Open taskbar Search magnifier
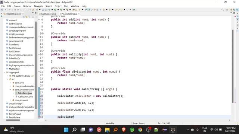Screen dimensions: 239x134 click(x=74, y=130)
